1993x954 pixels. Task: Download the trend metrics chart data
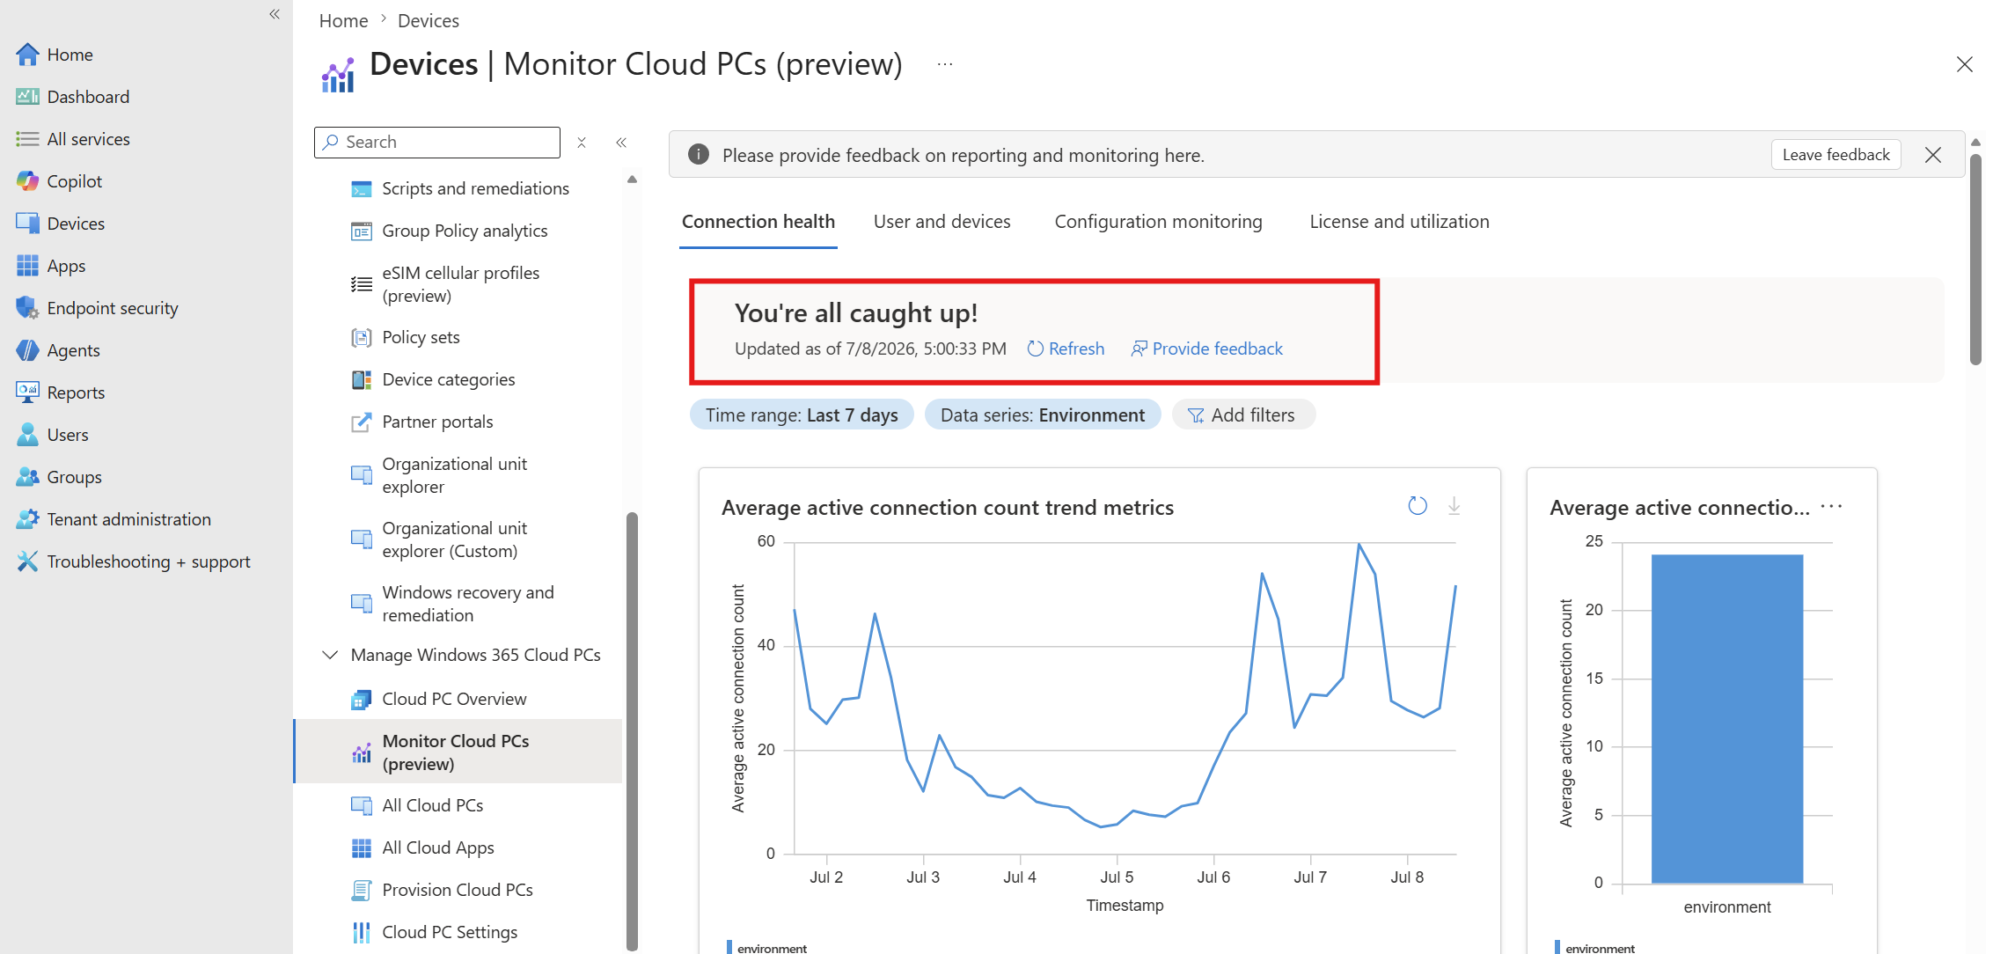tap(1454, 506)
